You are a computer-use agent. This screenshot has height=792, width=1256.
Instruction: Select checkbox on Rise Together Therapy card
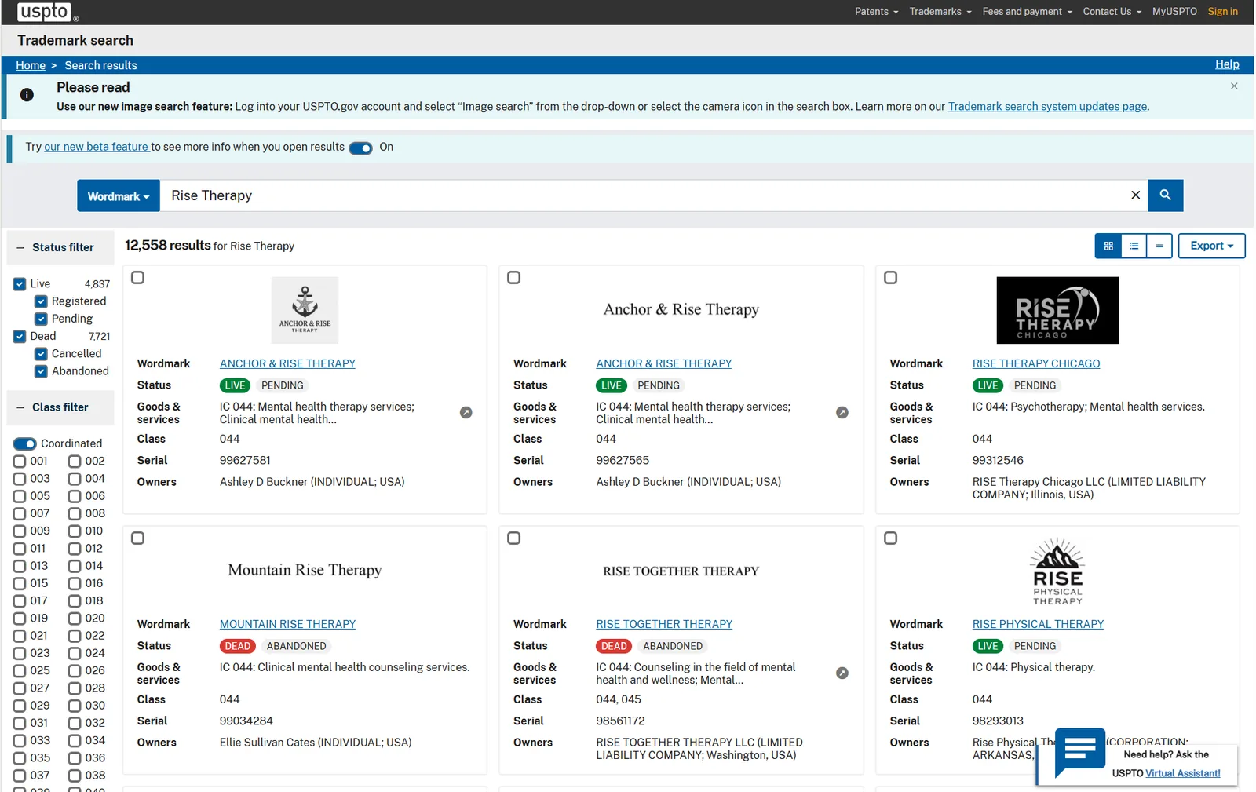[x=514, y=538]
